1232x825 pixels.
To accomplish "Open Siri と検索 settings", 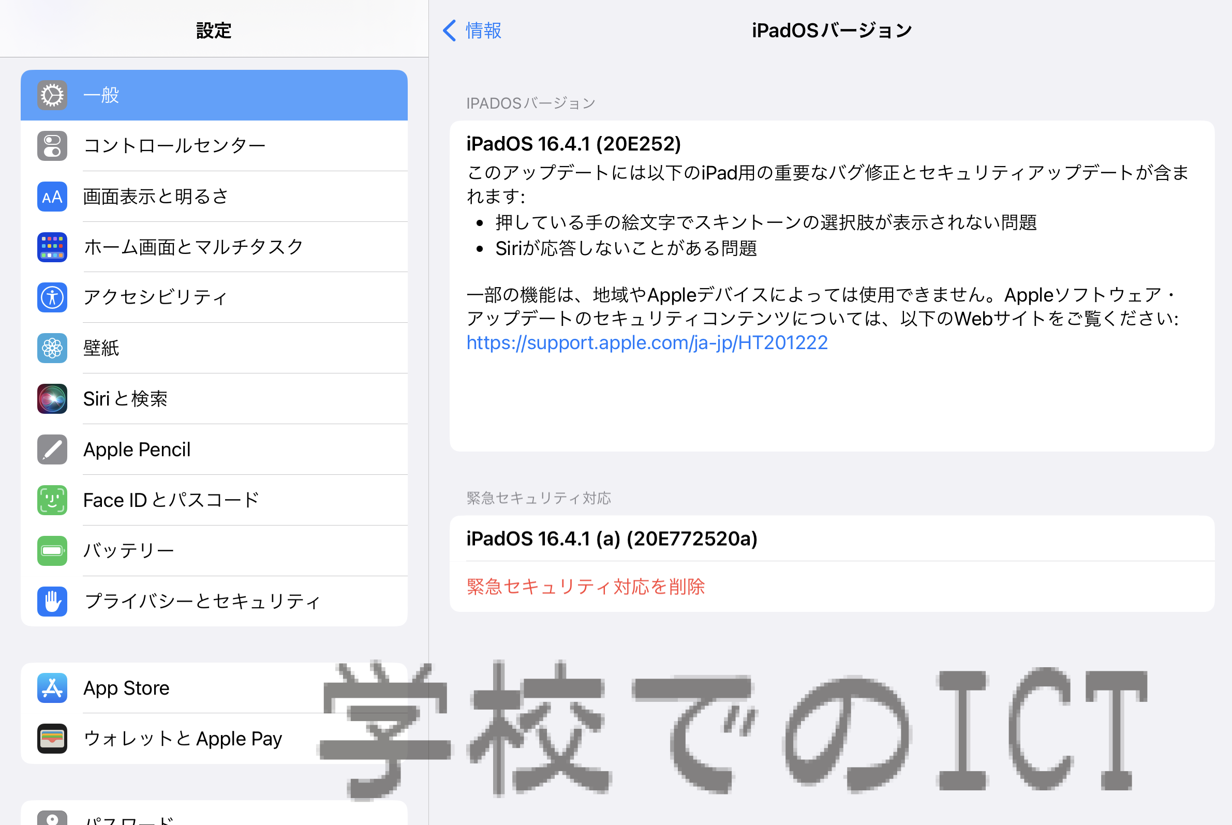I will tap(214, 398).
